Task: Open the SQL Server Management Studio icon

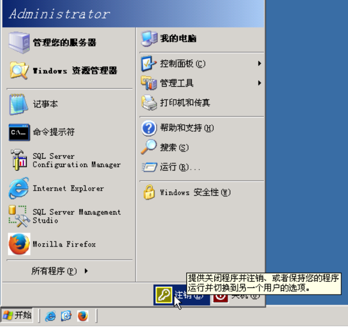Action: pyautogui.click(x=19, y=216)
